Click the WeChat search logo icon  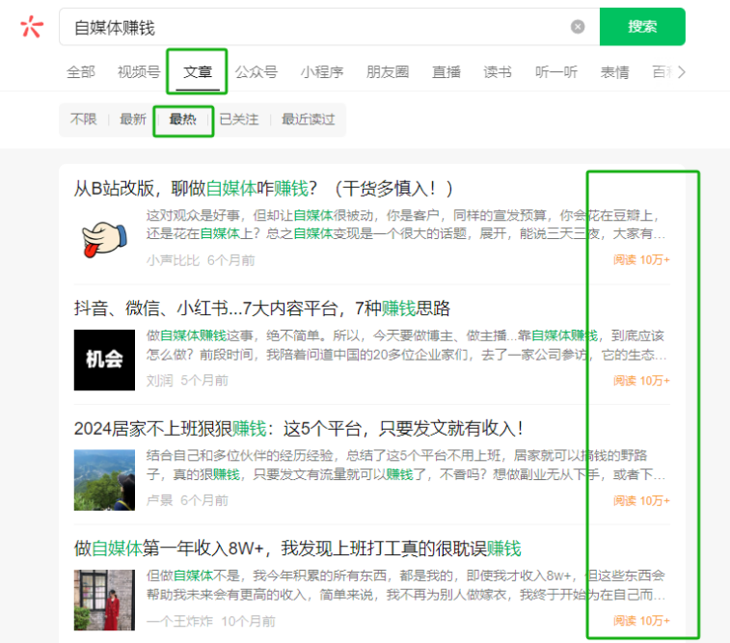click(32, 27)
